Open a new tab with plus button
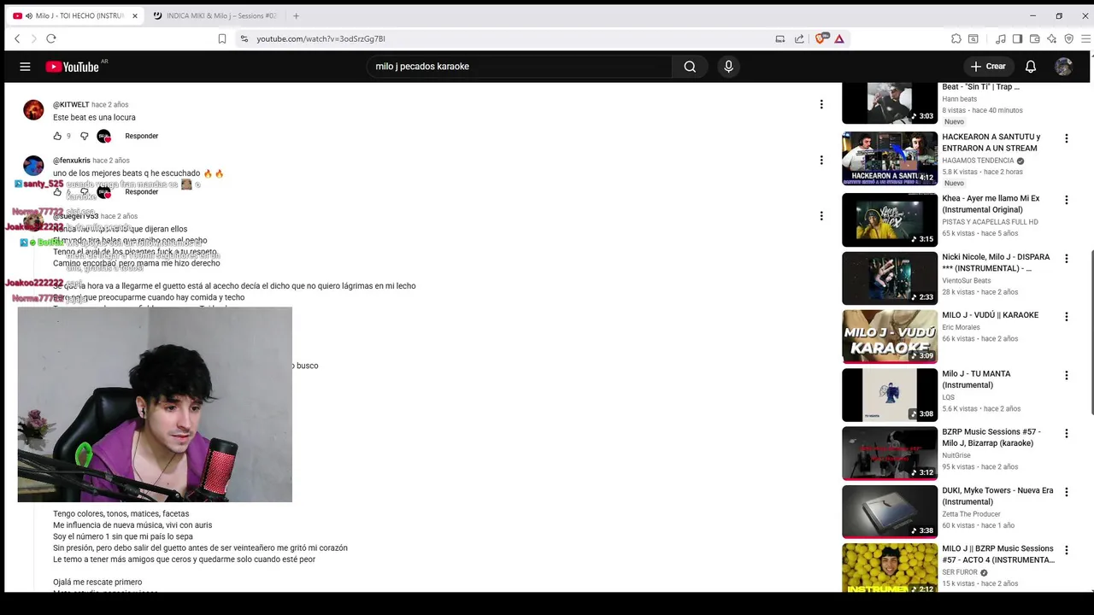Image resolution: width=1094 pixels, height=615 pixels. (x=296, y=15)
